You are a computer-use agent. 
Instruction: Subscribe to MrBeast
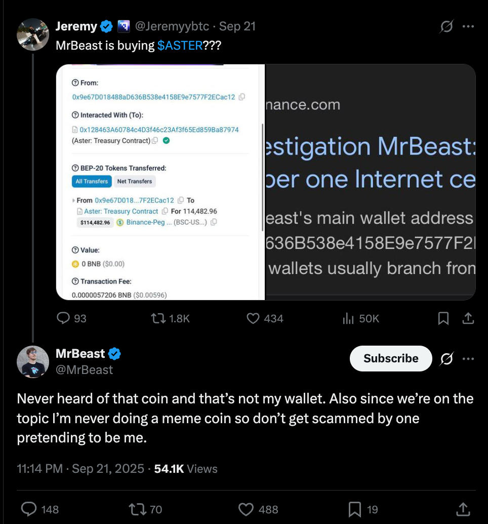point(390,358)
